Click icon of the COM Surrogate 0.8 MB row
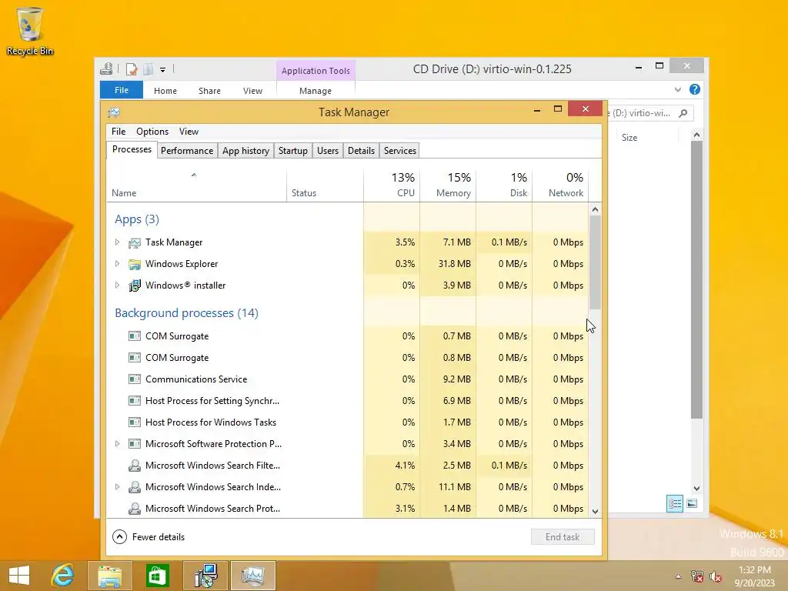The height and width of the screenshot is (591, 788). [x=134, y=358]
